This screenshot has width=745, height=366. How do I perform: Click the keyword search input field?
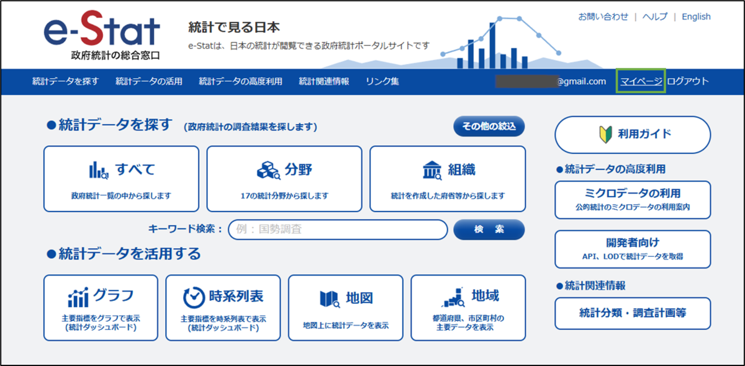point(338,230)
